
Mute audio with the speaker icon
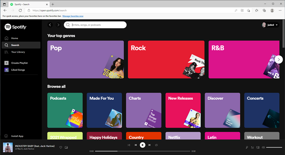tap(263, 147)
